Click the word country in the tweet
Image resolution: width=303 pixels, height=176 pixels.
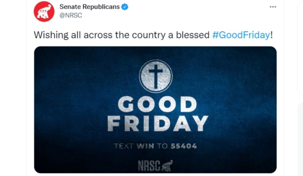pyautogui.click(x=149, y=35)
